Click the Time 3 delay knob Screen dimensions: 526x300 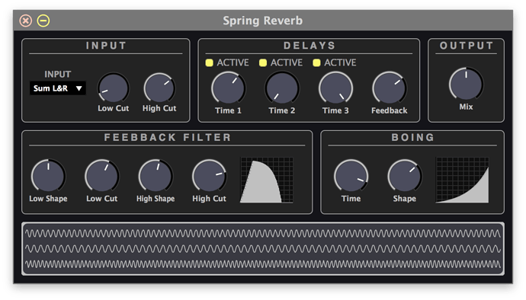pyautogui.click(x=335, y=88)
